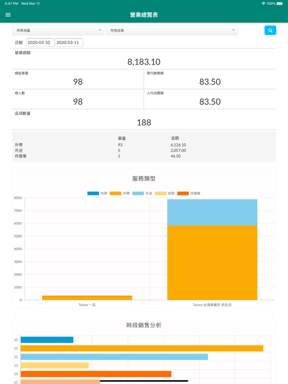Tap the 外帶 amount 6,126.10
This screenshot has height=384, width=288.
178,145
